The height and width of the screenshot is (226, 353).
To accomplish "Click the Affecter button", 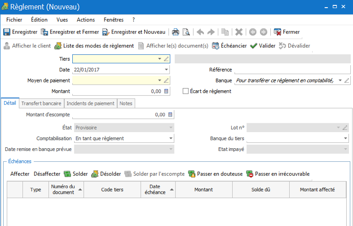I will (x=20, y=174).
